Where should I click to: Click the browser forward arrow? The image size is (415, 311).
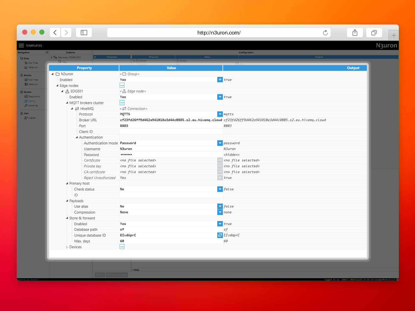point(66,33)
